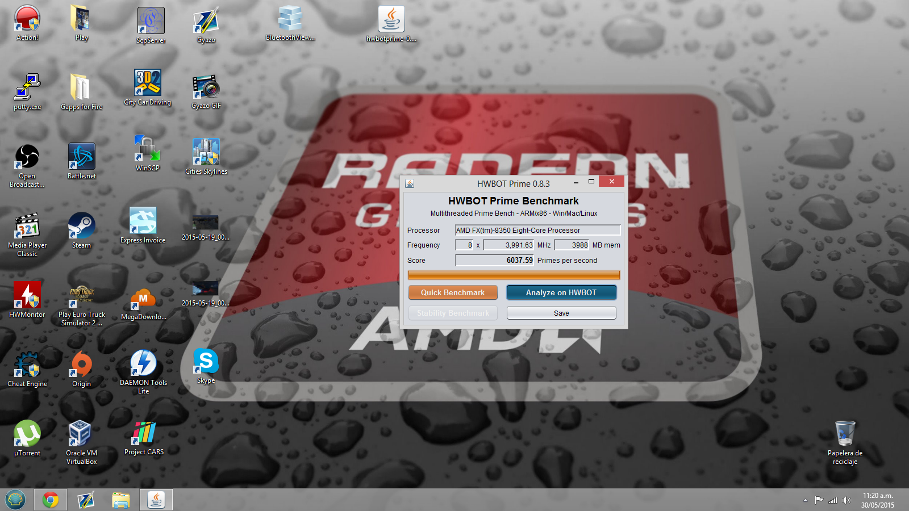The height and width of the screenshot is (511, 909).
Task: Launch the Cities Skylines shortcut
Action: tap(206, 157)
